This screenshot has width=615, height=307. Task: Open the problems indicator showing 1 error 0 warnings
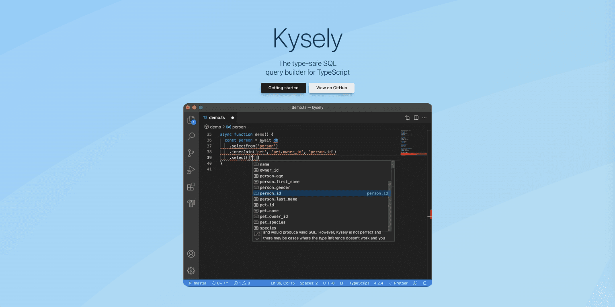tap(242, 283)
